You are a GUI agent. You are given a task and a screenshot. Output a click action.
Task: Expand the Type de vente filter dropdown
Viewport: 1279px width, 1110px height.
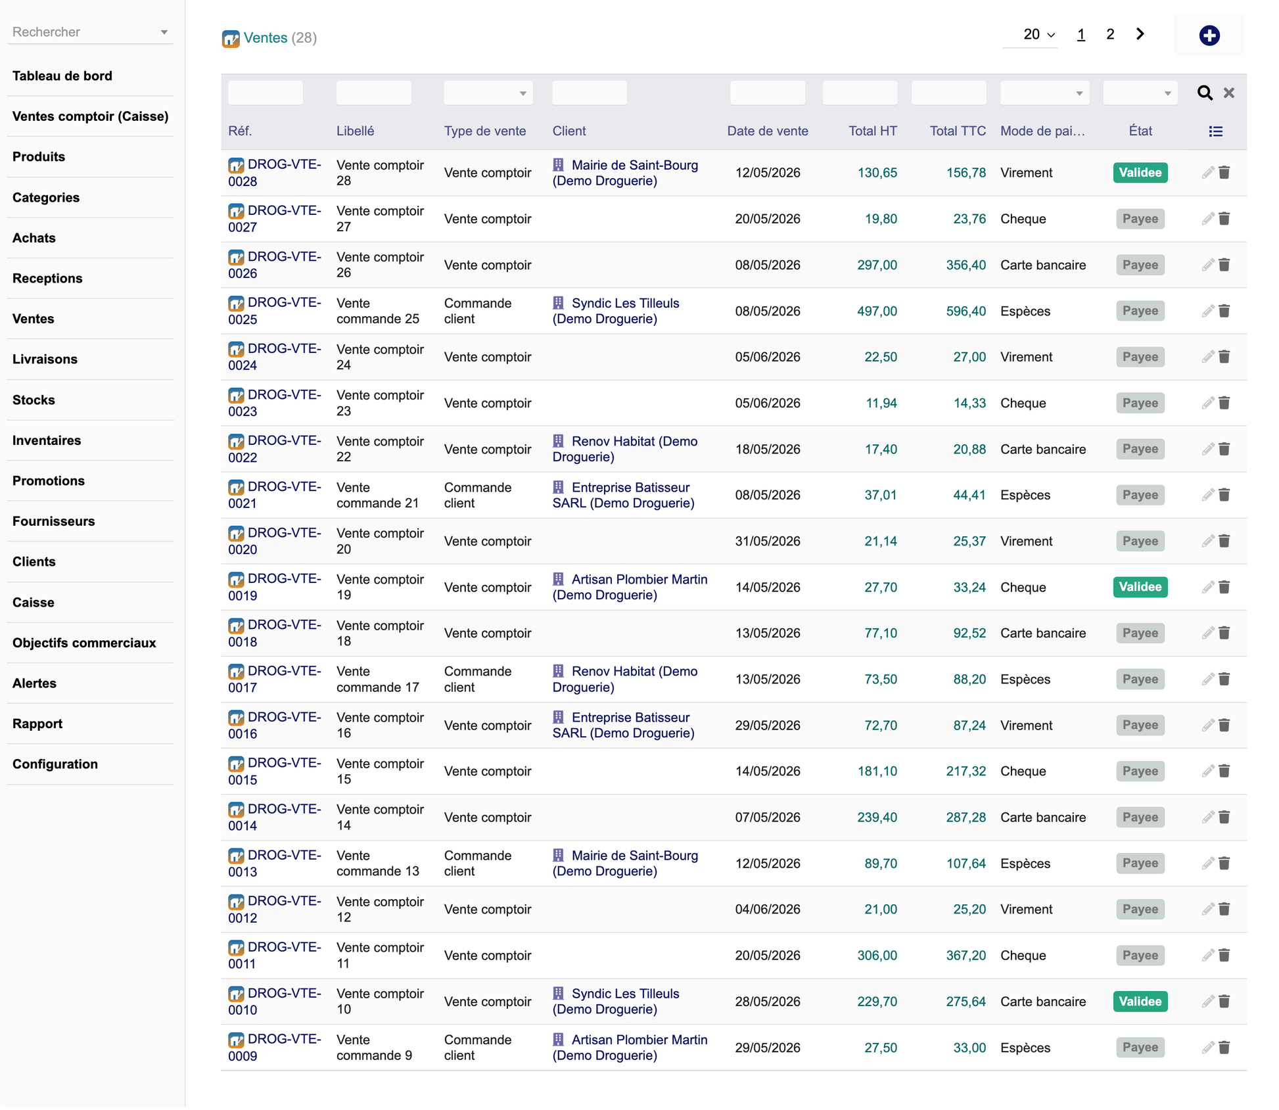click(488, 93)
